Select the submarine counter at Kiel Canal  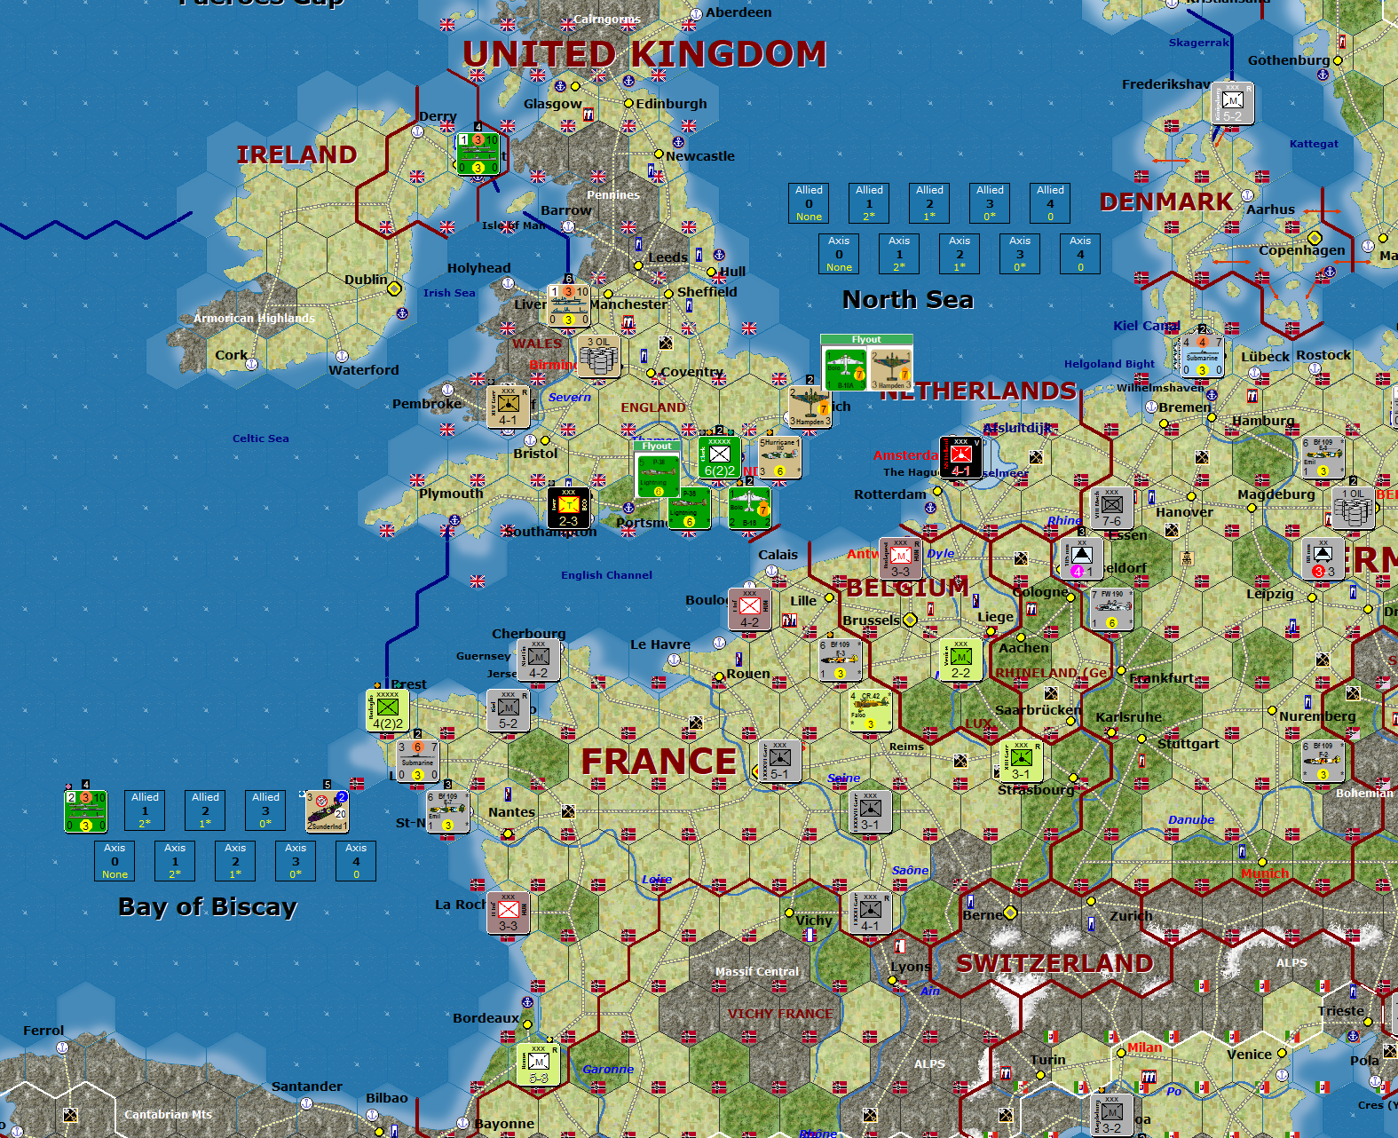(x=1202, y=356)
